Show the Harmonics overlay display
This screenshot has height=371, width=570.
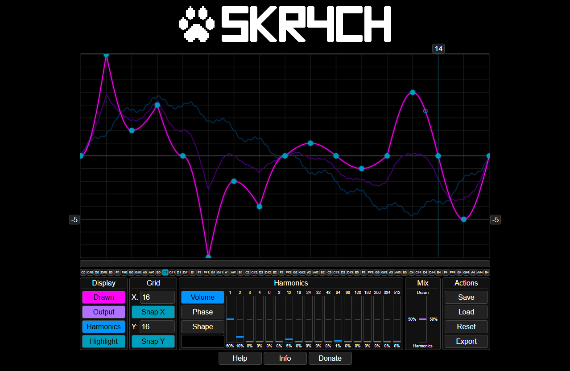[103, 326]
